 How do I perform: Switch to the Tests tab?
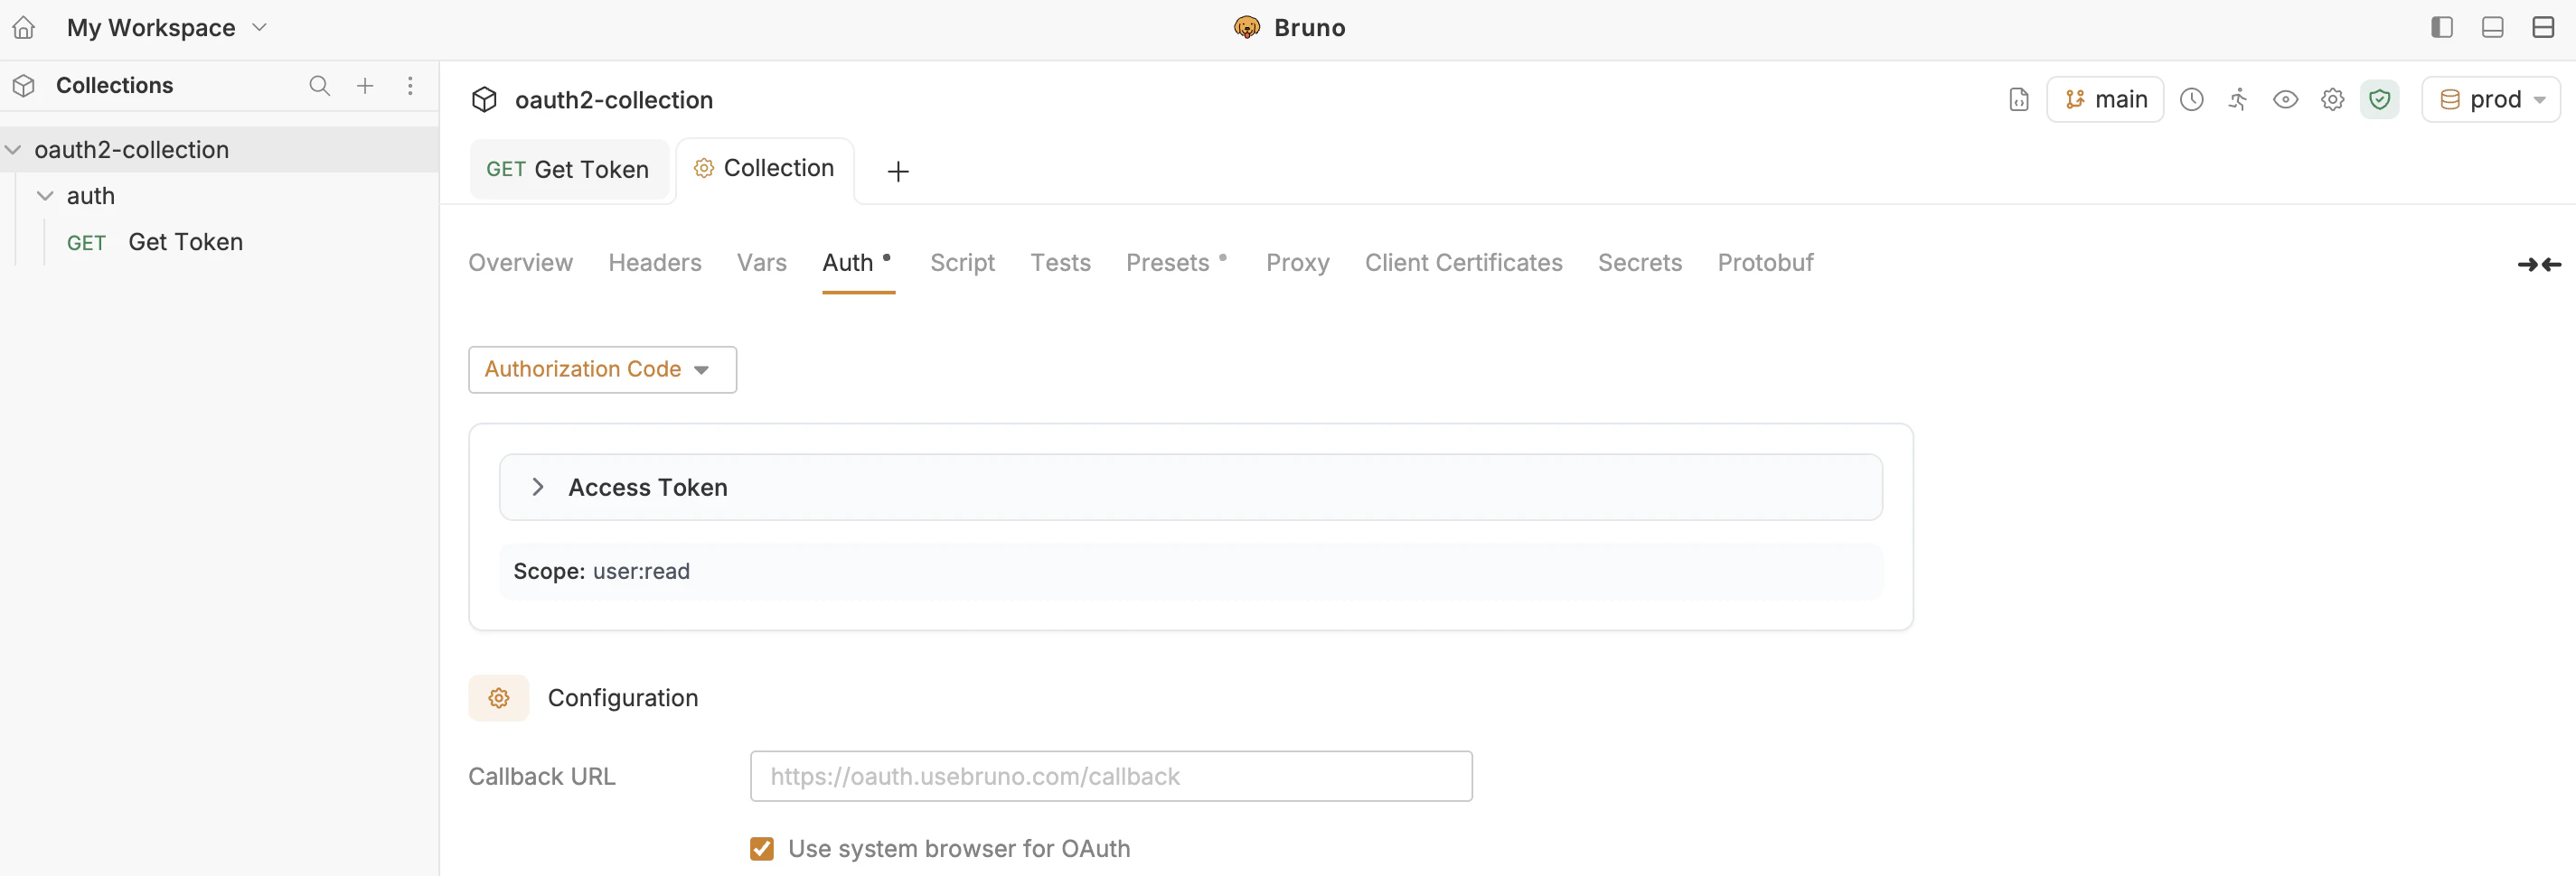click(x=1061, y=263)
